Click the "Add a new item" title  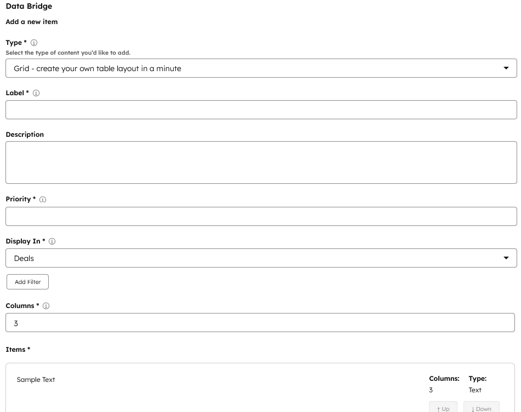pos(31,22)
